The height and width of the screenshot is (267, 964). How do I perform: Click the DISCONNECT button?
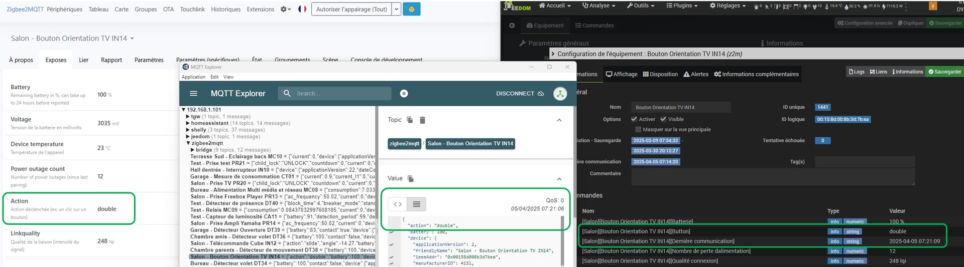click(x=520, y=94)
